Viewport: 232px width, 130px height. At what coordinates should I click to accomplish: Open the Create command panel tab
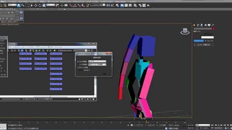(x=194, y=25)
